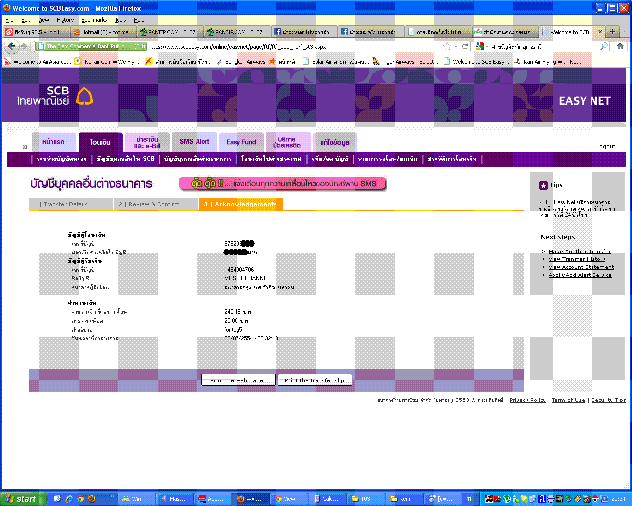Switch to the View Chrome taskbar button
Viewport: 632px width, 506px height.
288,499
